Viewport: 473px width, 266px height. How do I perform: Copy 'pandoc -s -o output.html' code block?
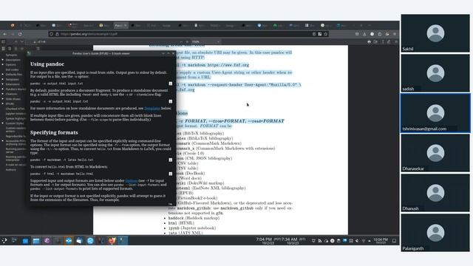(171, 102)
